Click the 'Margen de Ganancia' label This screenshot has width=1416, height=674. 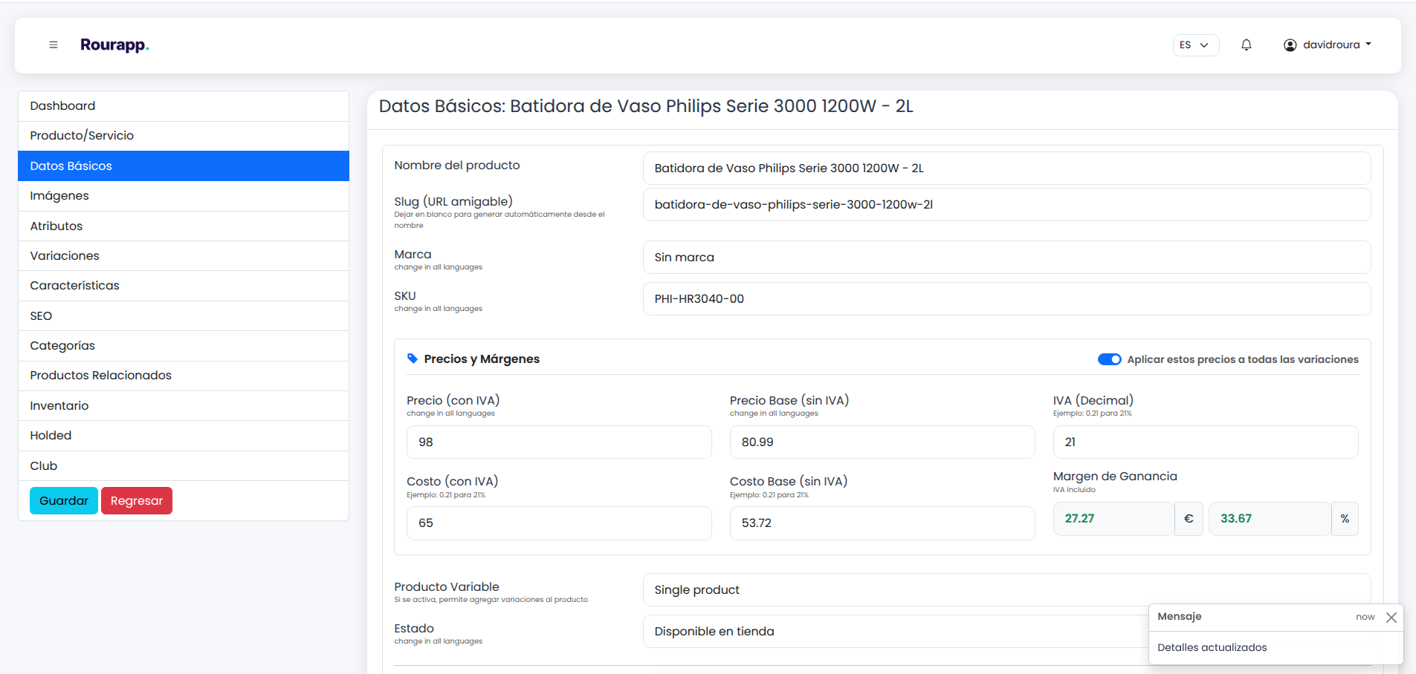pos(1115,477)
